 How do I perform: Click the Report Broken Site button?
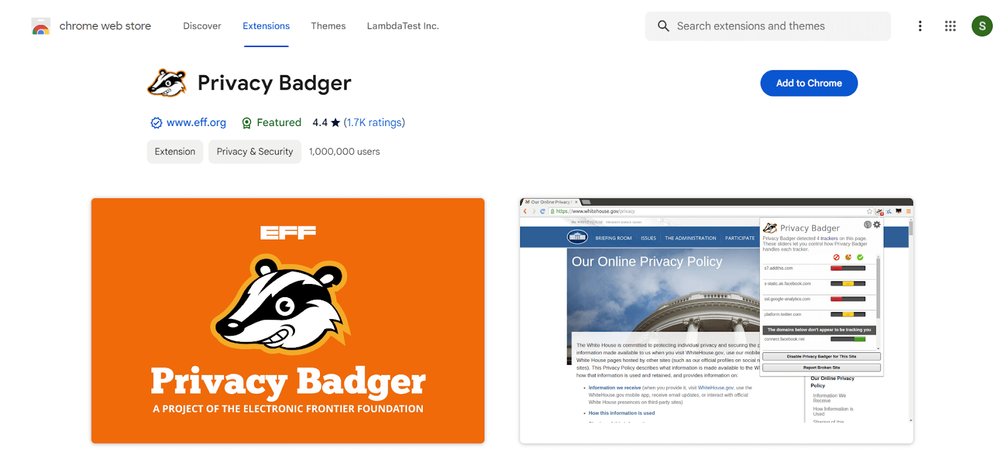tap(821, 368)
